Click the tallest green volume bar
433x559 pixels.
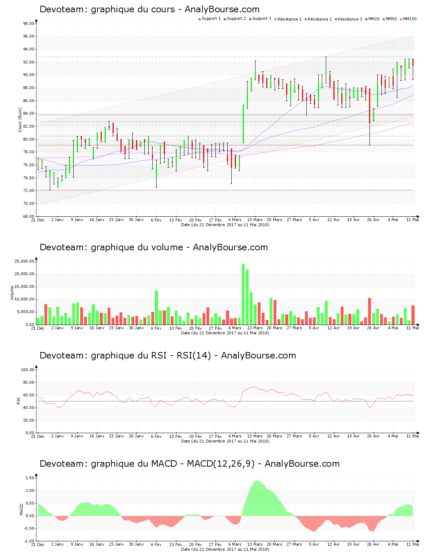(x=243, y=294)
